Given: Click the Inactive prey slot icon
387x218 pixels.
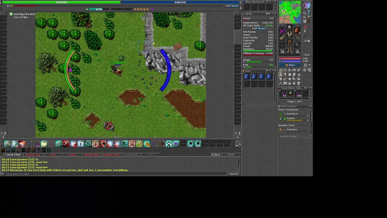Looking at the screenshot, I should click(x=281, y=114).
